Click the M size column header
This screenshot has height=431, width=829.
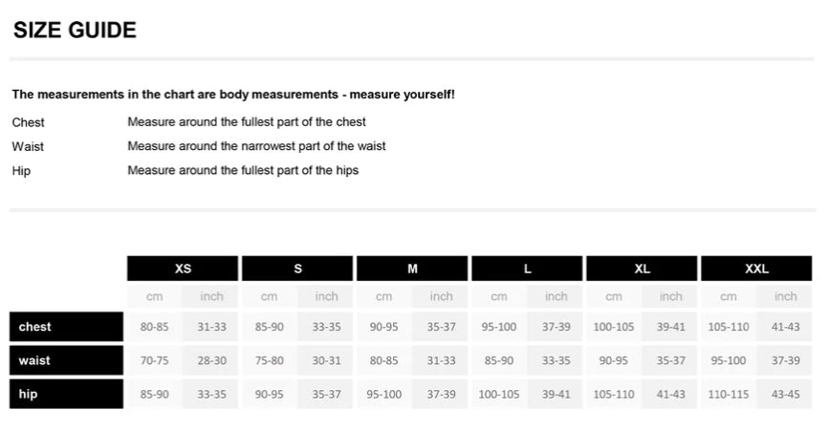tap(412, 269)
